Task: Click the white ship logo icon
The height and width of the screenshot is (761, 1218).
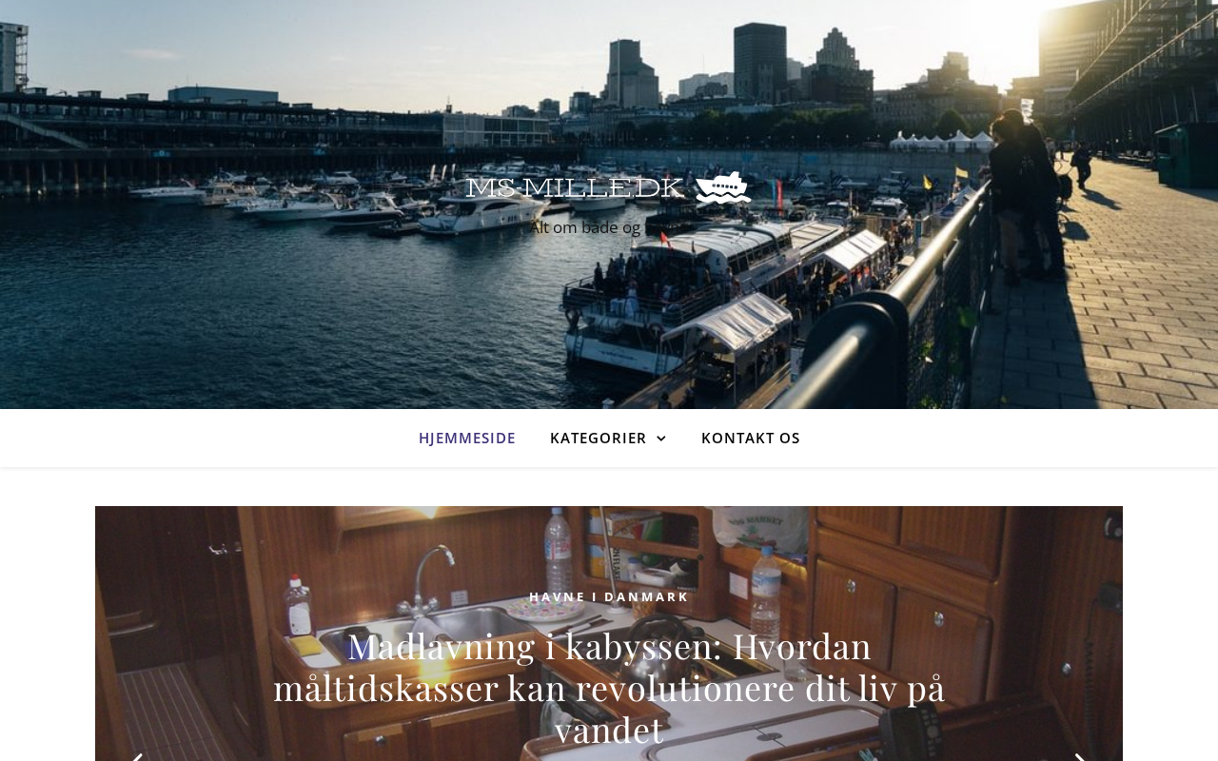Action: 723,187
